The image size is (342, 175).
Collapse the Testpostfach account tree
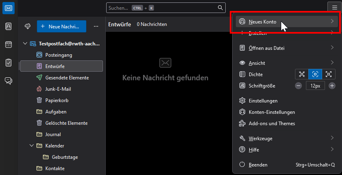[25, 43]
